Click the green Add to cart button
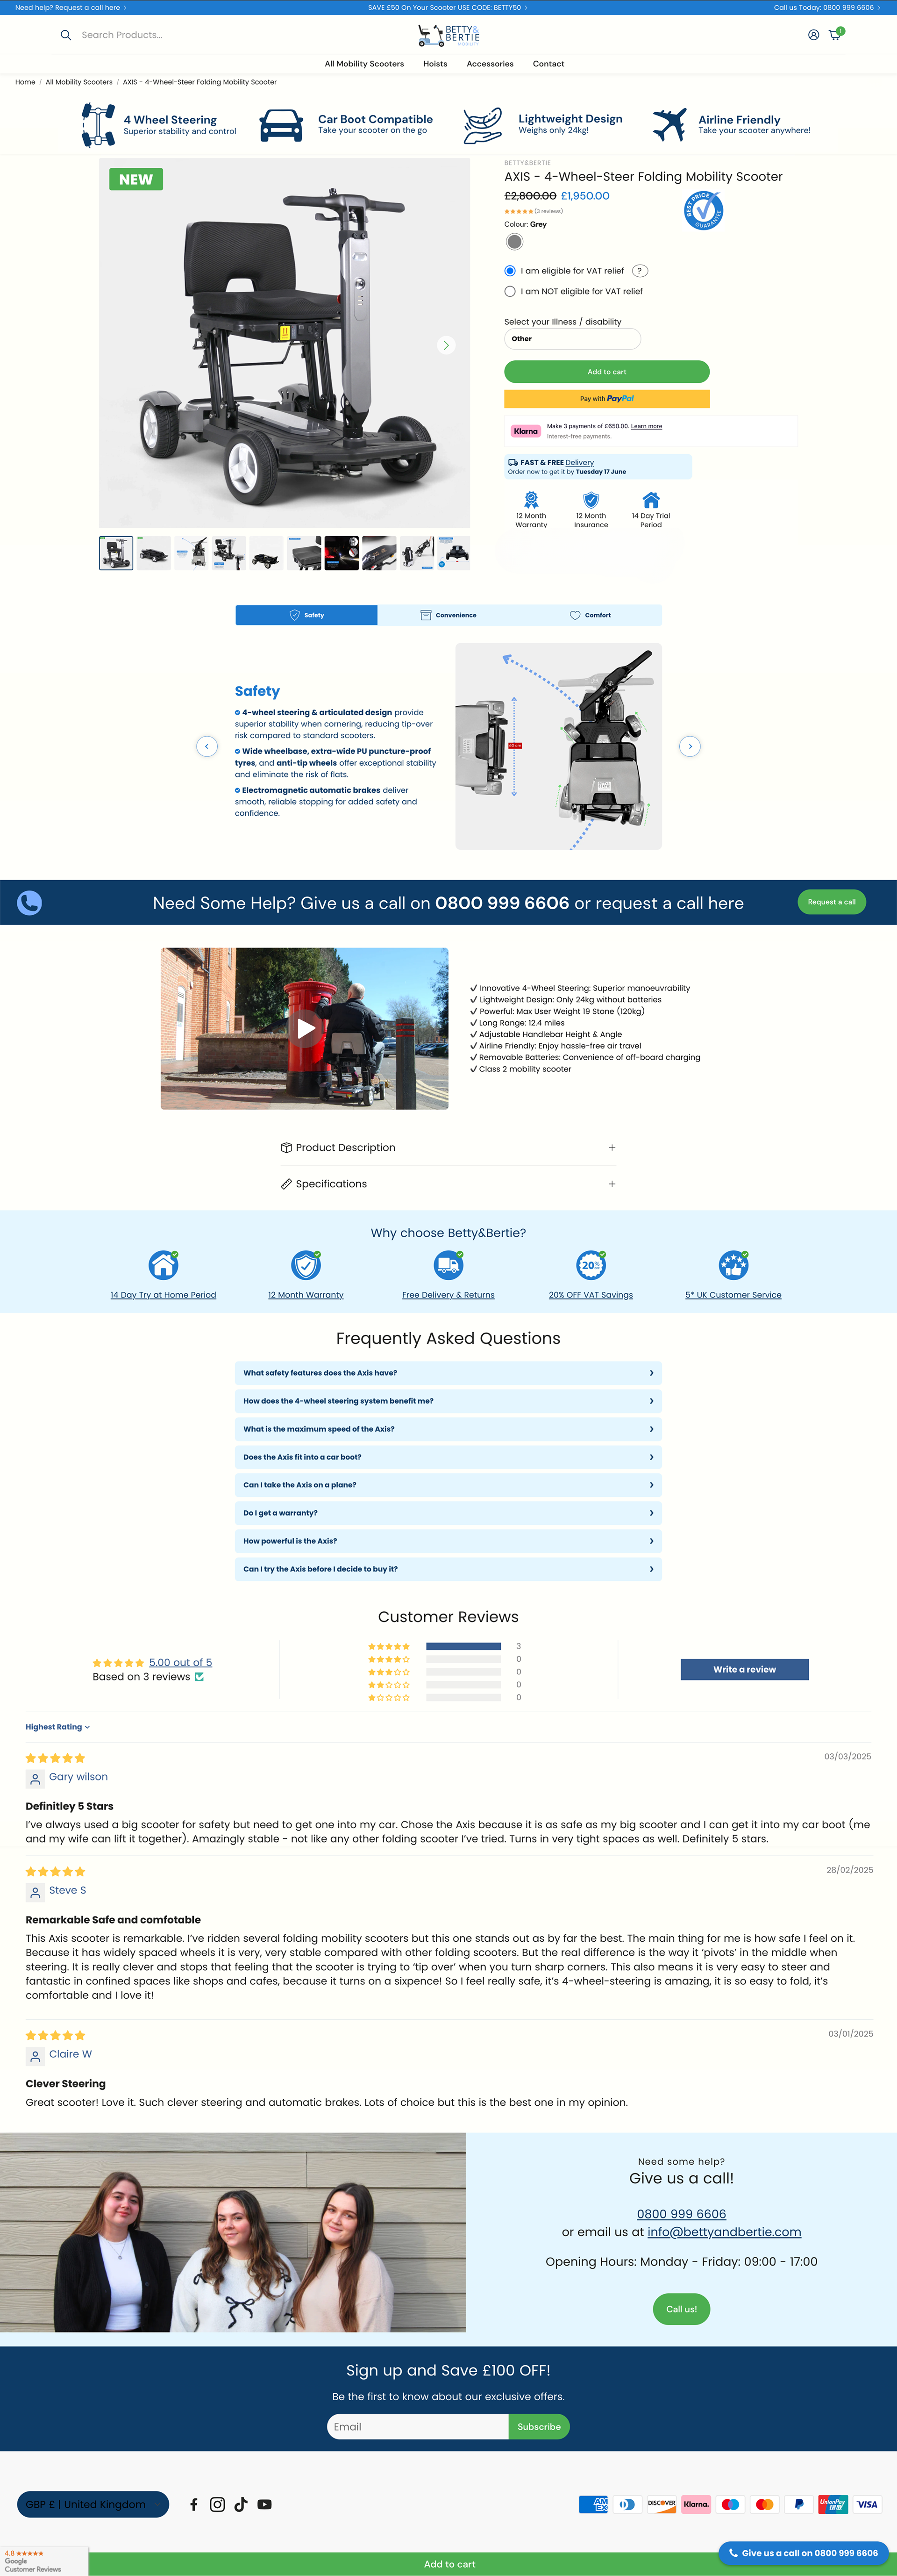Screen dimensions: 897x2576 click(x=607, y=372)
